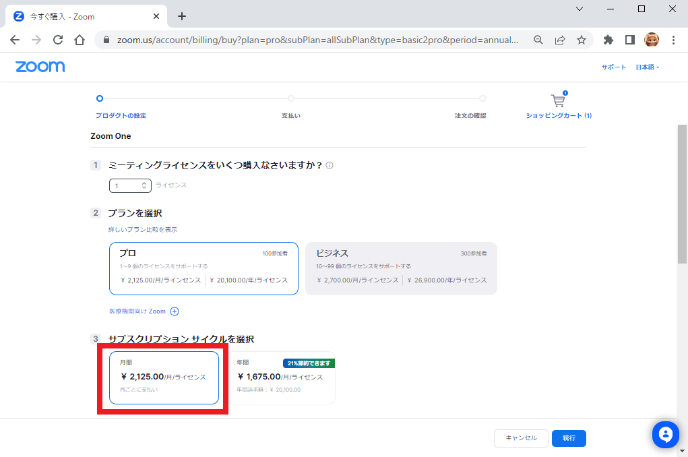Toggle the browser side panel icon
Image resolution: width=688 pixels, height=457 pixels.
[x=629, y=40]
